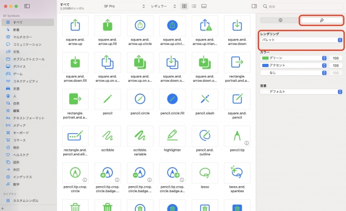Select the highlighter symbol
The image size is (346, 211).
[x=172, y=136]
